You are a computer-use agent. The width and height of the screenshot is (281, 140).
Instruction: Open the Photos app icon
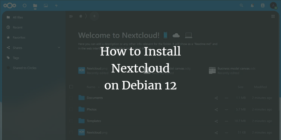46,5
